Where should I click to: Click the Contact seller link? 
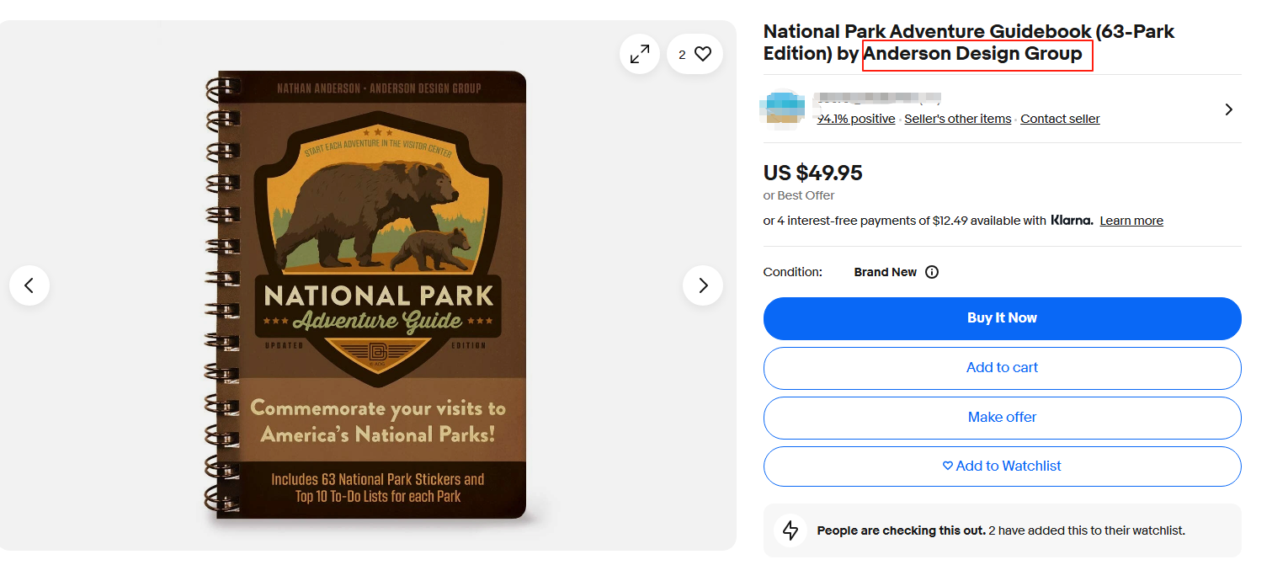click(x=1060, y=119)
